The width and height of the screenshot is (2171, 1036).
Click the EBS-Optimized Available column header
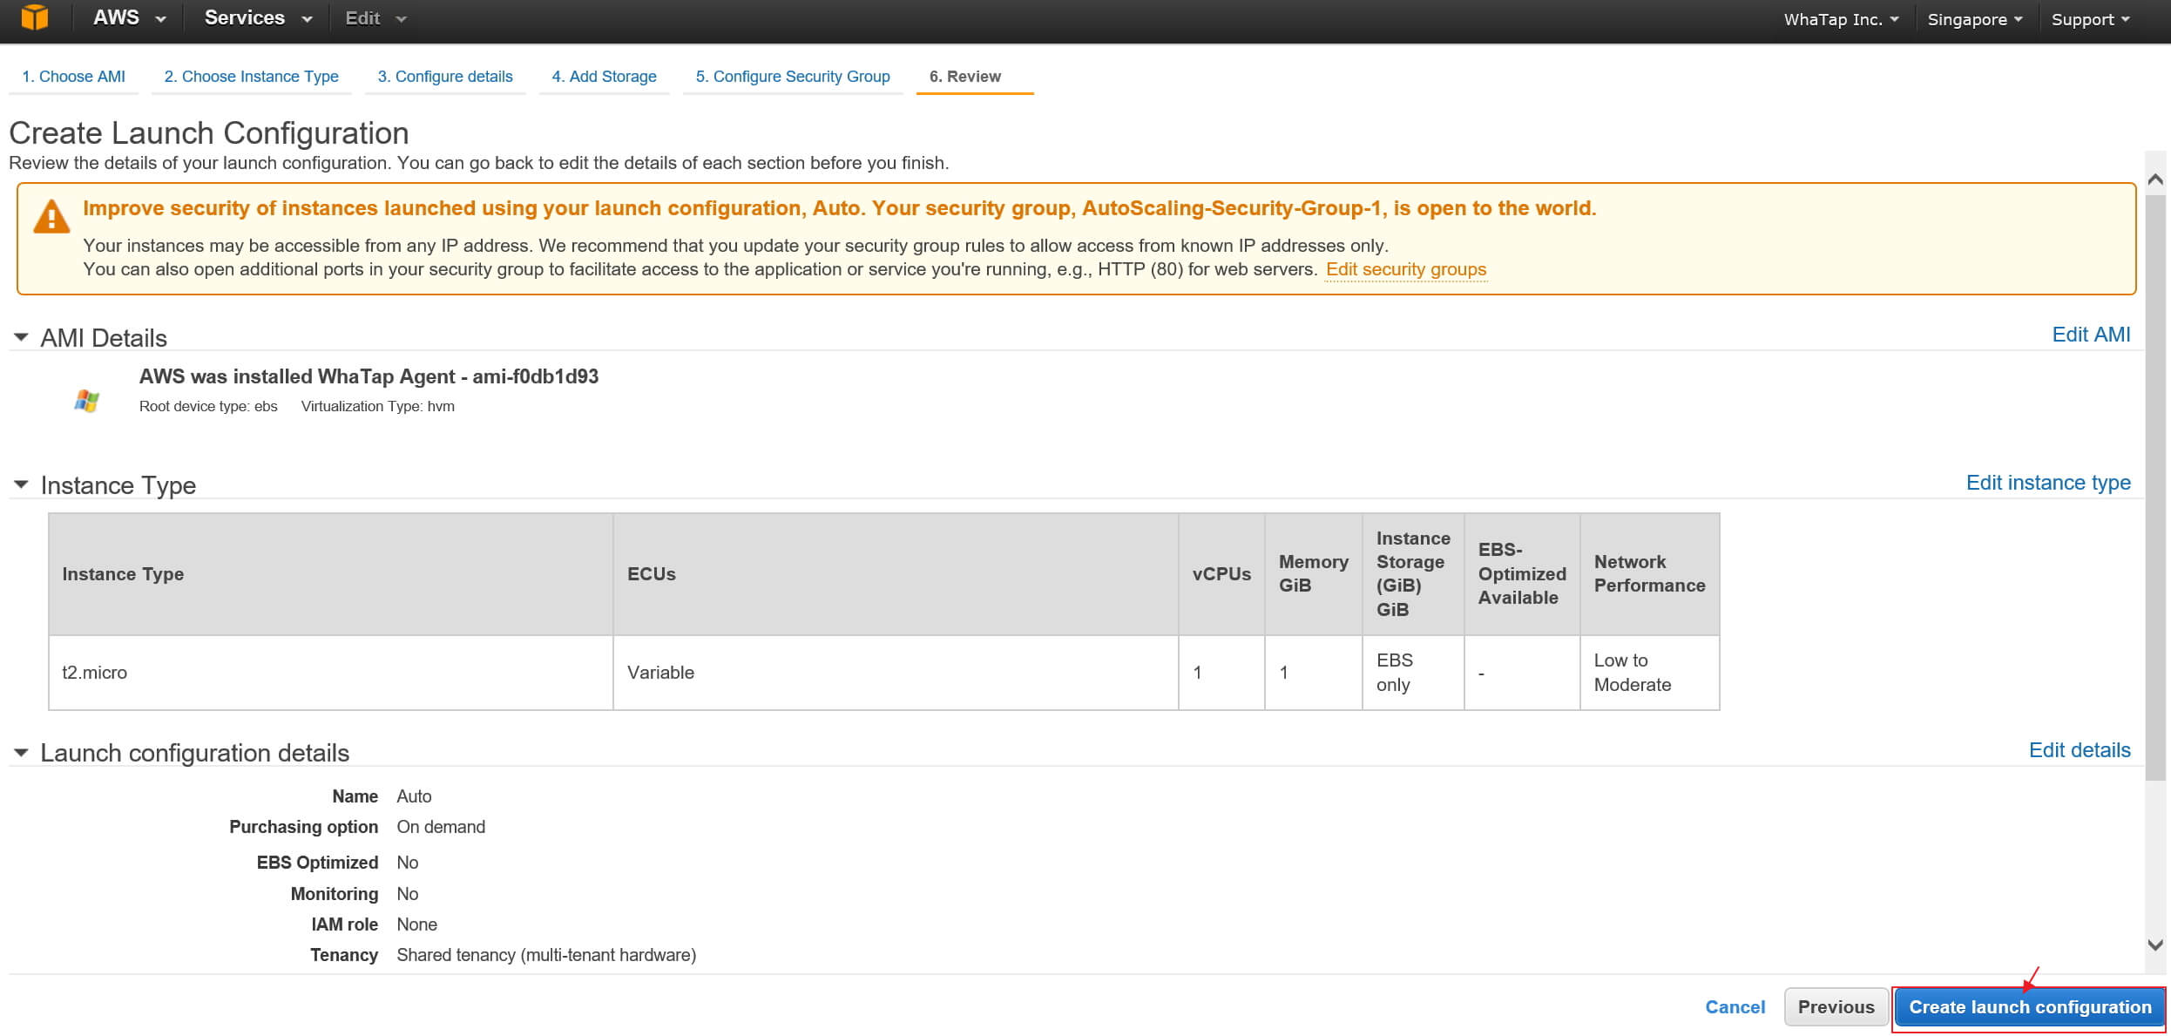pyautogui.click(x=1522, y=574)
